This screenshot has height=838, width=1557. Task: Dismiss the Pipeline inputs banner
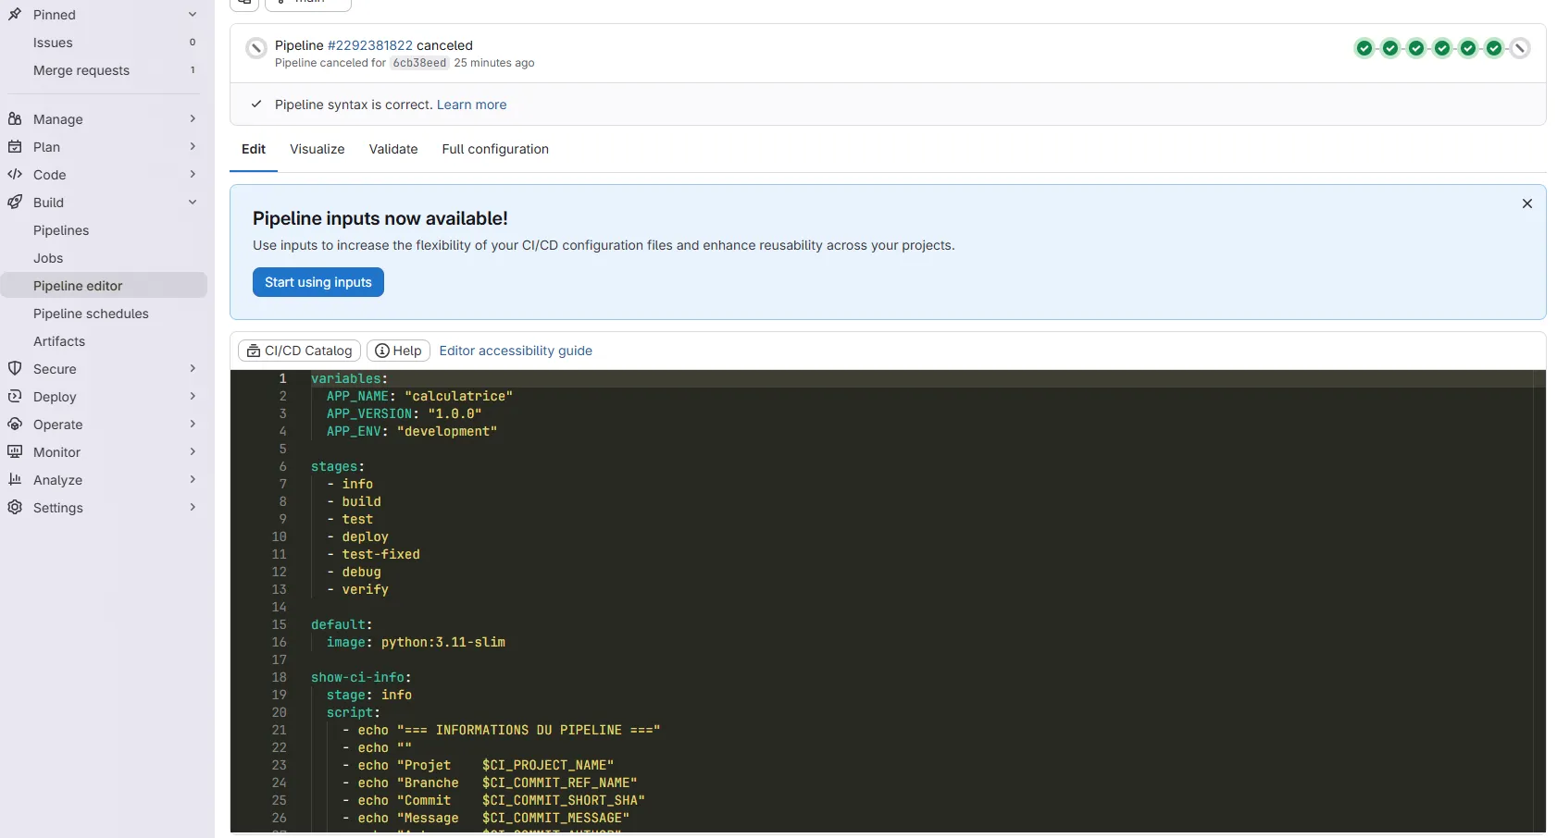[1526, 203]
